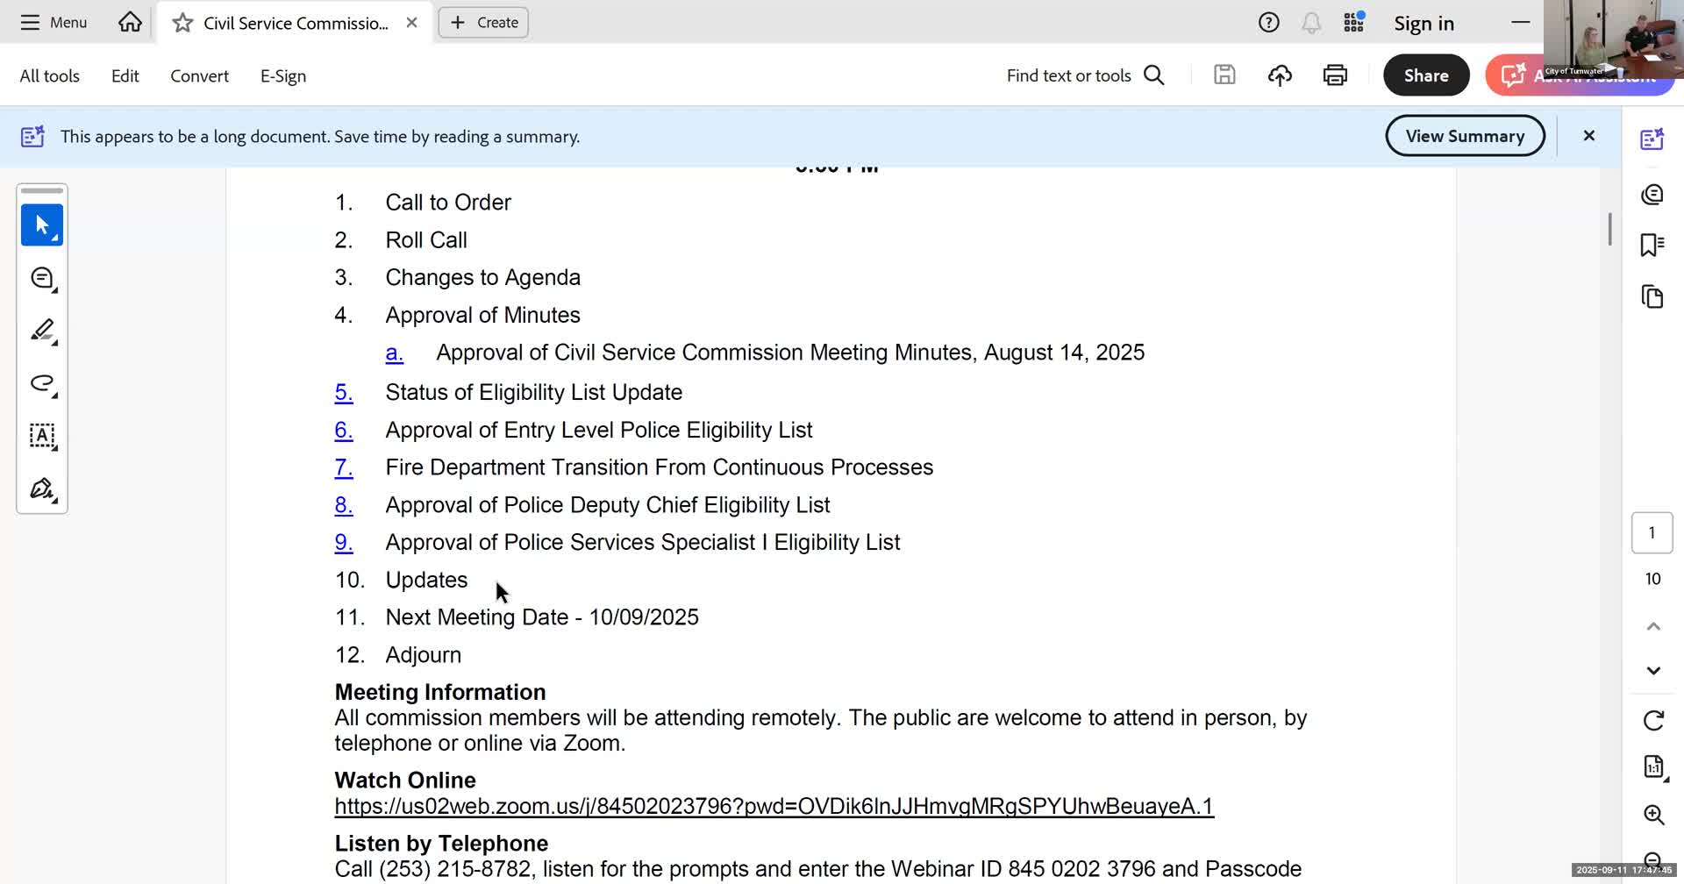1684x884 pixels.
Task: Select the Highlight pen tool
Action: tap(42, 331)
